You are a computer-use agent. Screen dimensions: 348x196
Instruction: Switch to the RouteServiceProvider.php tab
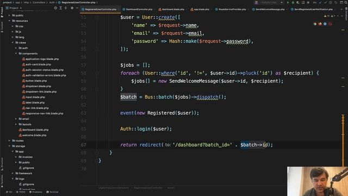click(x=231, y=9)
